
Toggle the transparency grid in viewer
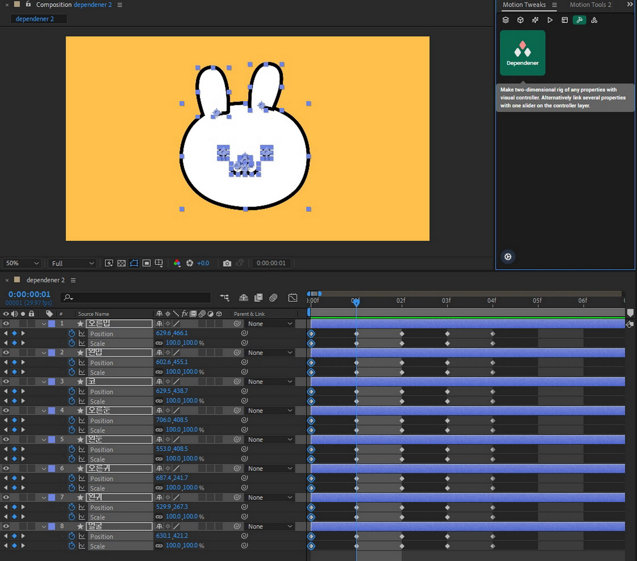[x=121, y=264]
